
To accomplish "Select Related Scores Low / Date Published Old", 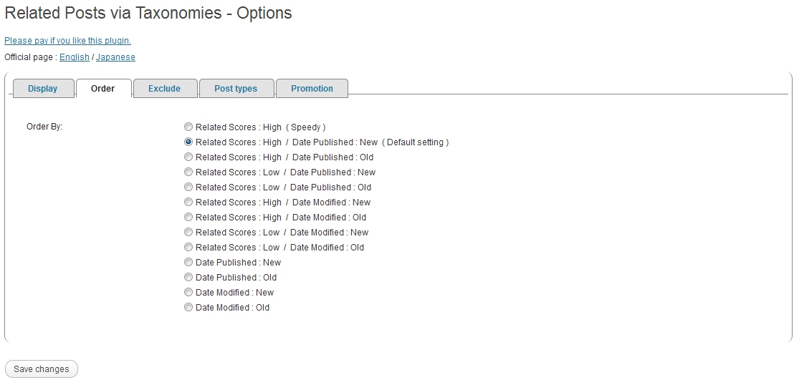I will [188, 187].
